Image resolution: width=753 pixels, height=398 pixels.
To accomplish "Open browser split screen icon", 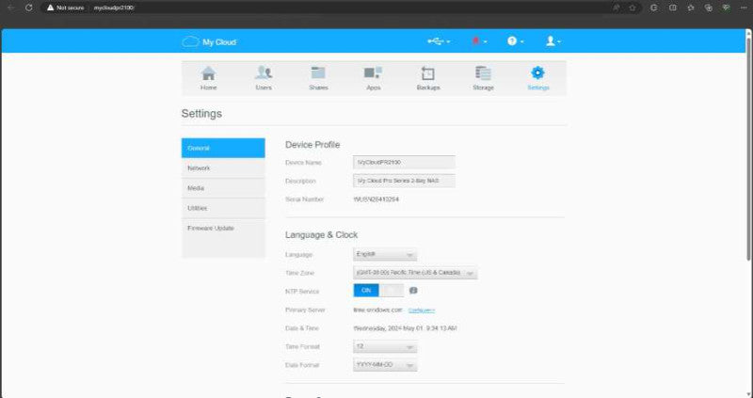I will pos(673,8).
